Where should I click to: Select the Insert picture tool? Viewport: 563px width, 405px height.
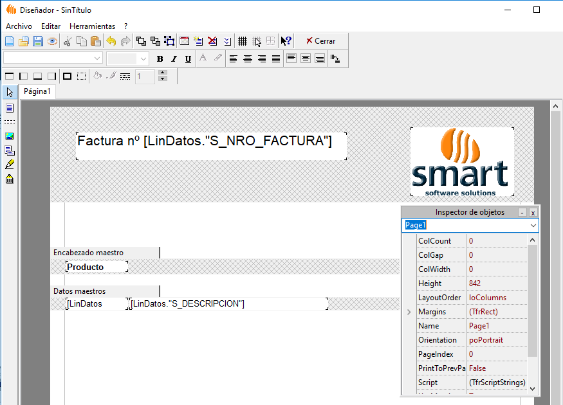click(9, 136)
